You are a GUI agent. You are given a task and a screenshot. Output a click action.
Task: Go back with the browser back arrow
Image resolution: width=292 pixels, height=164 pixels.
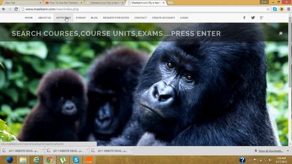(x=4, y=9)
